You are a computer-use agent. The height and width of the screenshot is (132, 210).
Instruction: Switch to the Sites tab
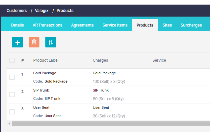pyautogui.click(x=167, y=25)
